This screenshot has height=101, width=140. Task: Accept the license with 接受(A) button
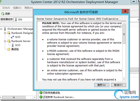[102, 85]
